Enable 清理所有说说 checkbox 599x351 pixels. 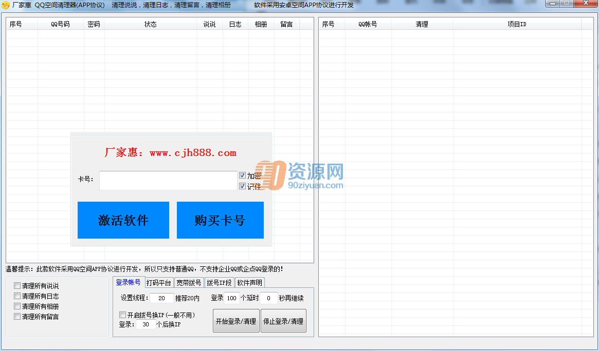tap(17, 285)
